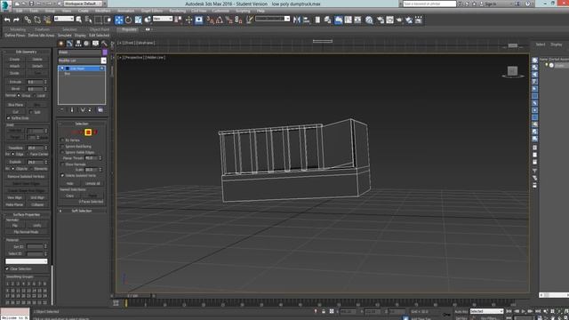Image resolution: width=569 pixels, height=320 pixels.
Task: Click the Undo arrow in main toolbar
Action: (7, 20)
